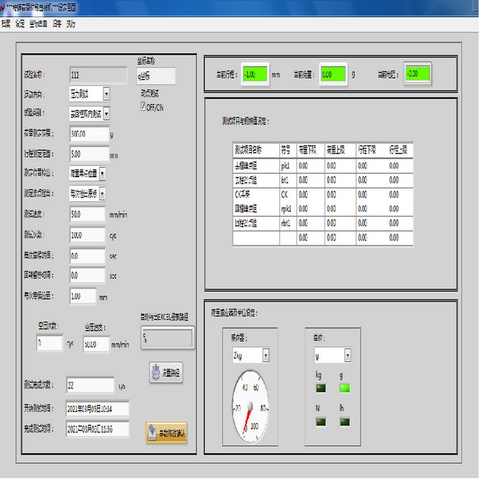Click the 荷重下限 column header
The width and height of the screenshot is (479, 479).
[x=310, y=150]
